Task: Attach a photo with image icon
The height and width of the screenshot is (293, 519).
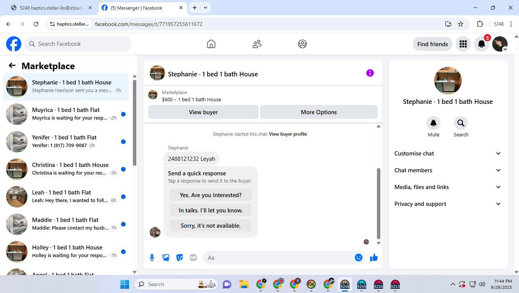Action: pos(166,257)
